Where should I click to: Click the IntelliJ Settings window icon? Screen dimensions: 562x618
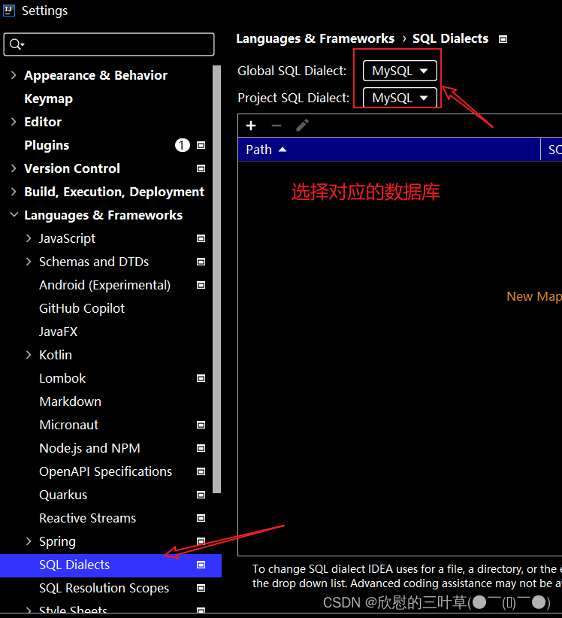click(x=9, y=11)
